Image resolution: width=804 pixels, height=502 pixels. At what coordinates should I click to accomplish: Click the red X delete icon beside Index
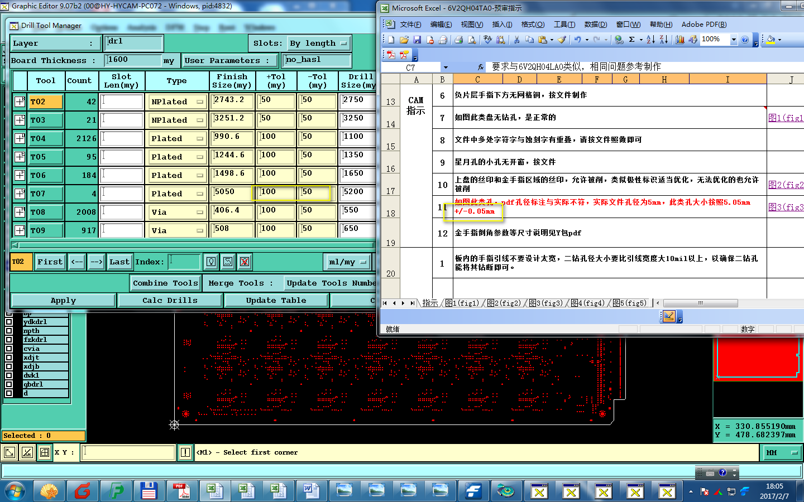[x=244, y=262]
